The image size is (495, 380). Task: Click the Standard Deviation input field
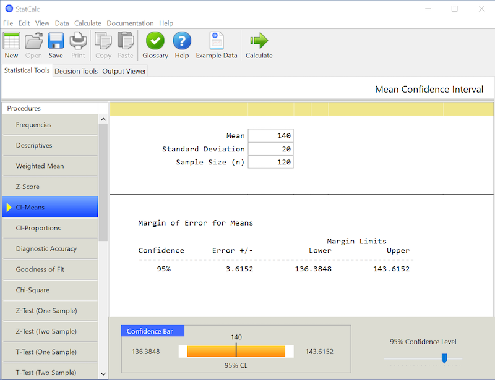[270, 149]
